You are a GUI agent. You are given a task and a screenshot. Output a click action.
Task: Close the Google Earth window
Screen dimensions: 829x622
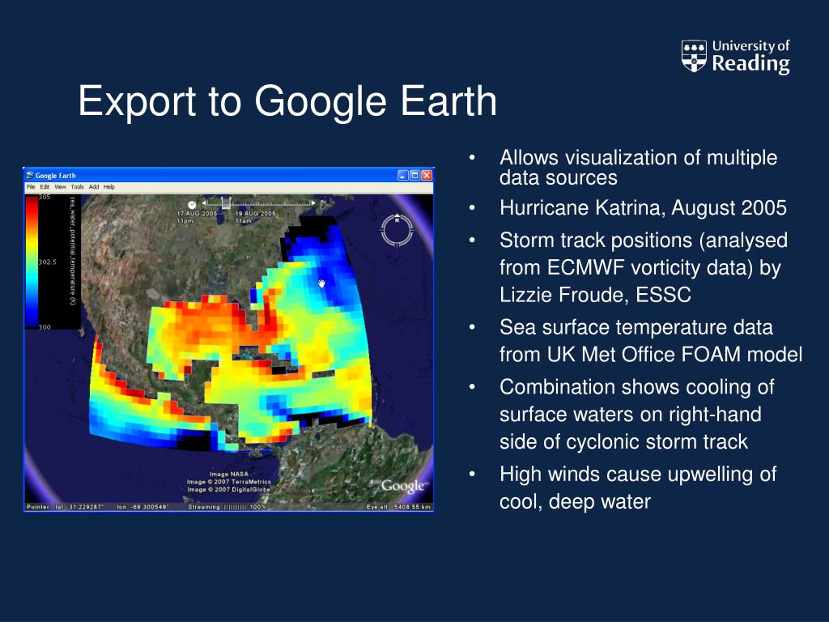pos(427,175)
